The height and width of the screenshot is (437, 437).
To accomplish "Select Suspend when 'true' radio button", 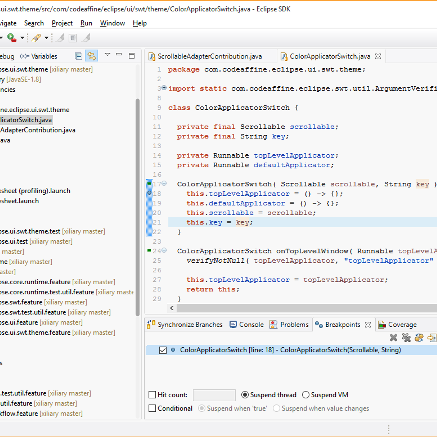I will 202,408.
